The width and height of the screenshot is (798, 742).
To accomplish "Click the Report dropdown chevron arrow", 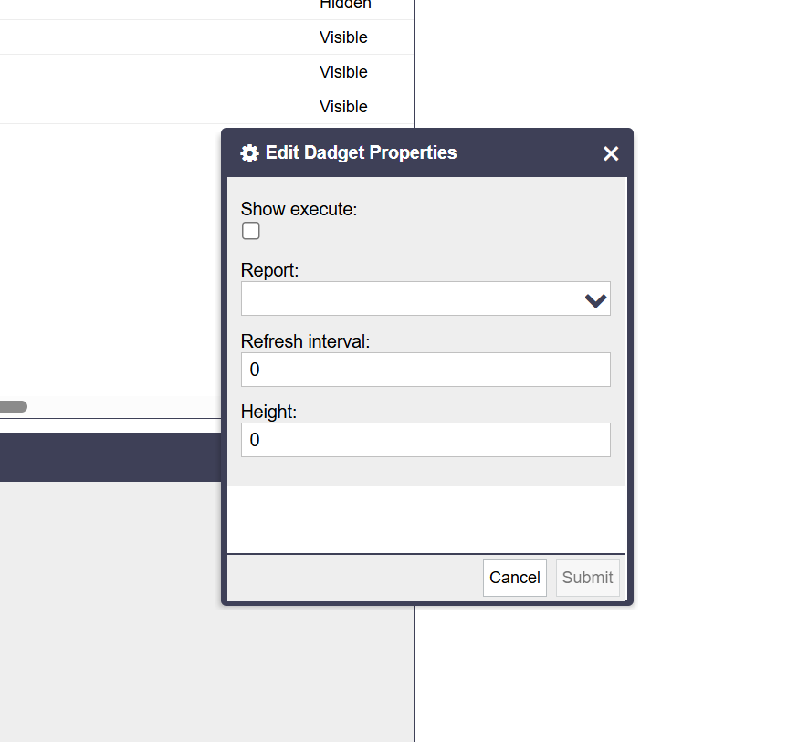I will pyautogui.click(x=595, y=299).
